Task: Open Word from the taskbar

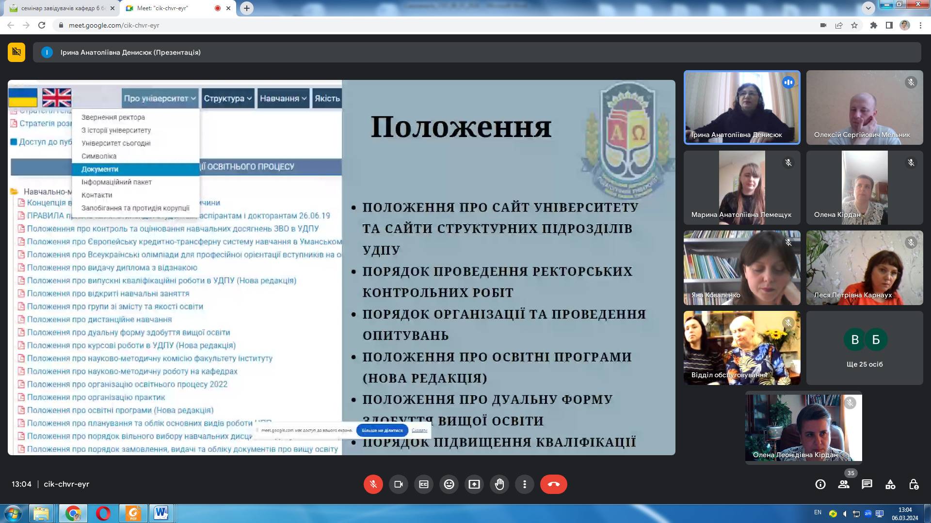Action: 161,513
